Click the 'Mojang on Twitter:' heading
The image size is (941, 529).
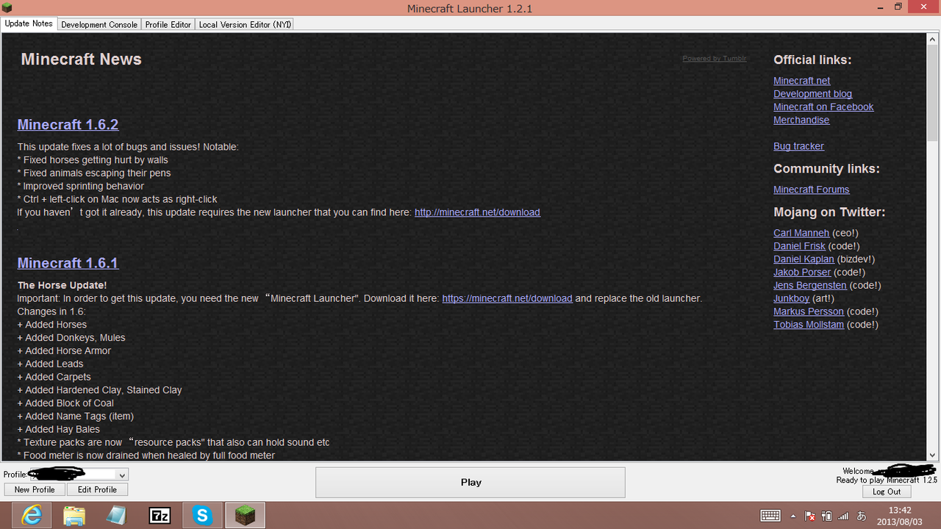(829, 212)
